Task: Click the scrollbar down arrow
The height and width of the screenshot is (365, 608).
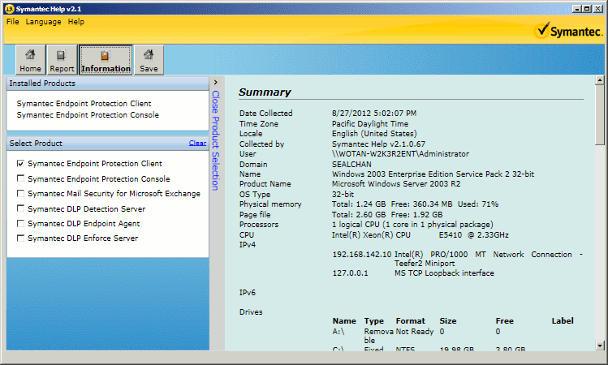Action: [599, 346]
